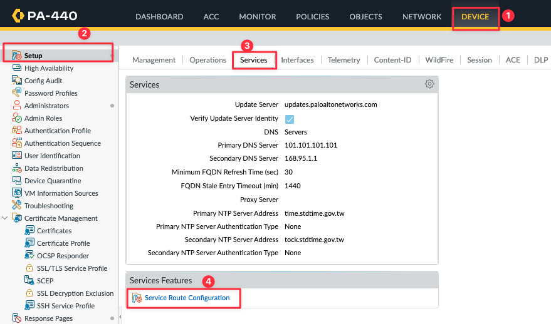Click the Device Quarantine icon
Viewport: 551px width, 324px height.
[x=16, y=180]
